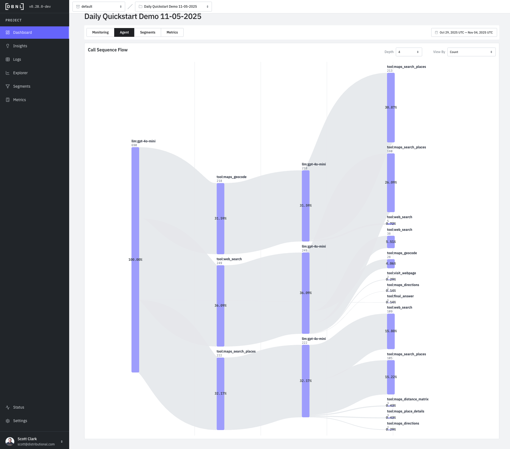
Task: Open the View By Count dropdown
Action: [x=471, y=52]
